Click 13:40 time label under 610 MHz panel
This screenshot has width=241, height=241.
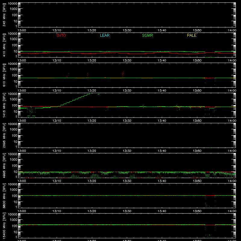click(x=162, y=91)
